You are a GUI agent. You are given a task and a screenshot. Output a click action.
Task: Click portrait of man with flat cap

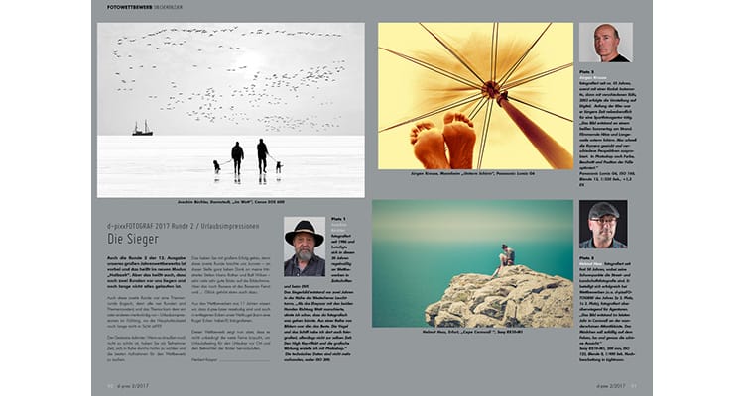pos(603,224)
